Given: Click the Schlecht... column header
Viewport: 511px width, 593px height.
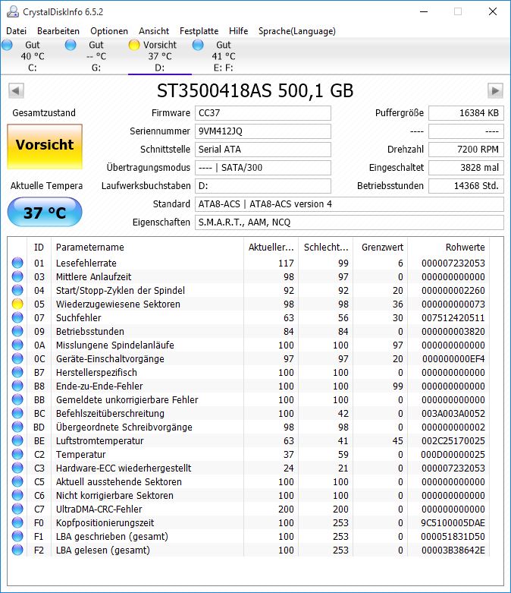Looking at the screenshot, I should (x=325, y=248).
